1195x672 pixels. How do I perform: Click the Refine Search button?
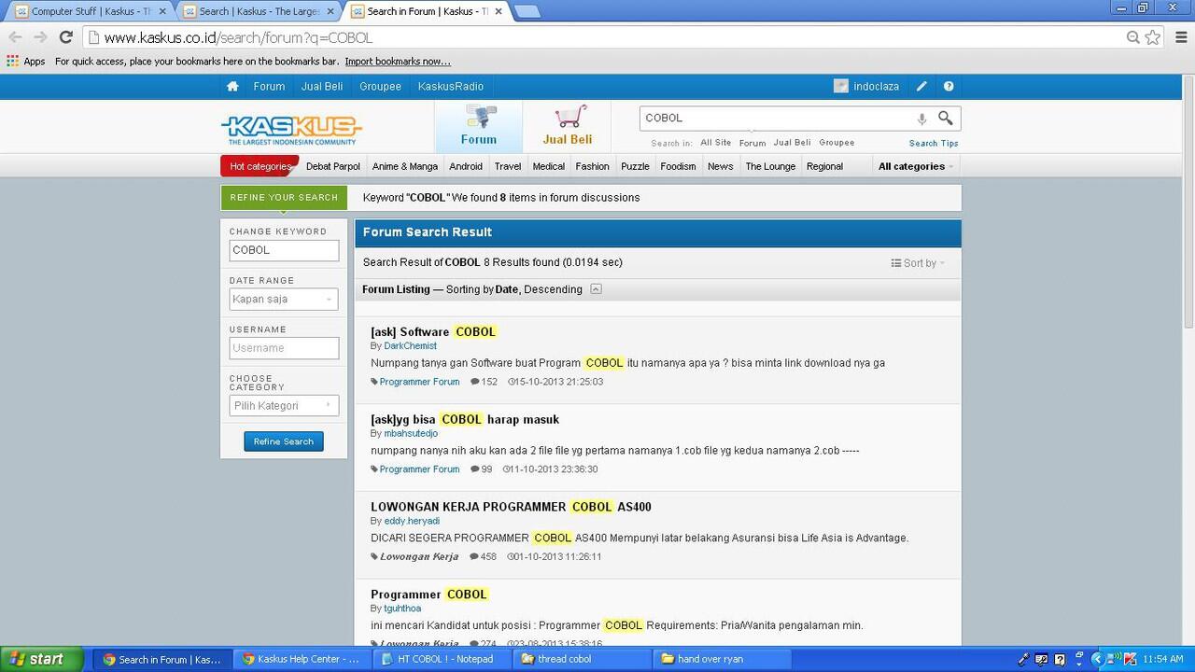click(284, 441)
